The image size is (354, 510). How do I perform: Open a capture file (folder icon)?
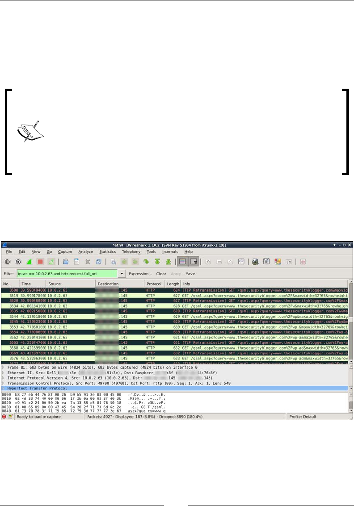65,262
